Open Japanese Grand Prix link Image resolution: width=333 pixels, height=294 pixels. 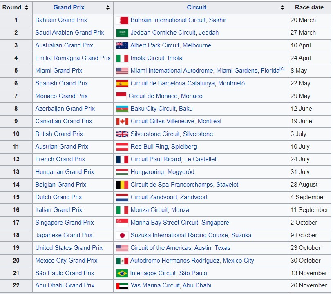pyautogui.click(x=64, y=235)
